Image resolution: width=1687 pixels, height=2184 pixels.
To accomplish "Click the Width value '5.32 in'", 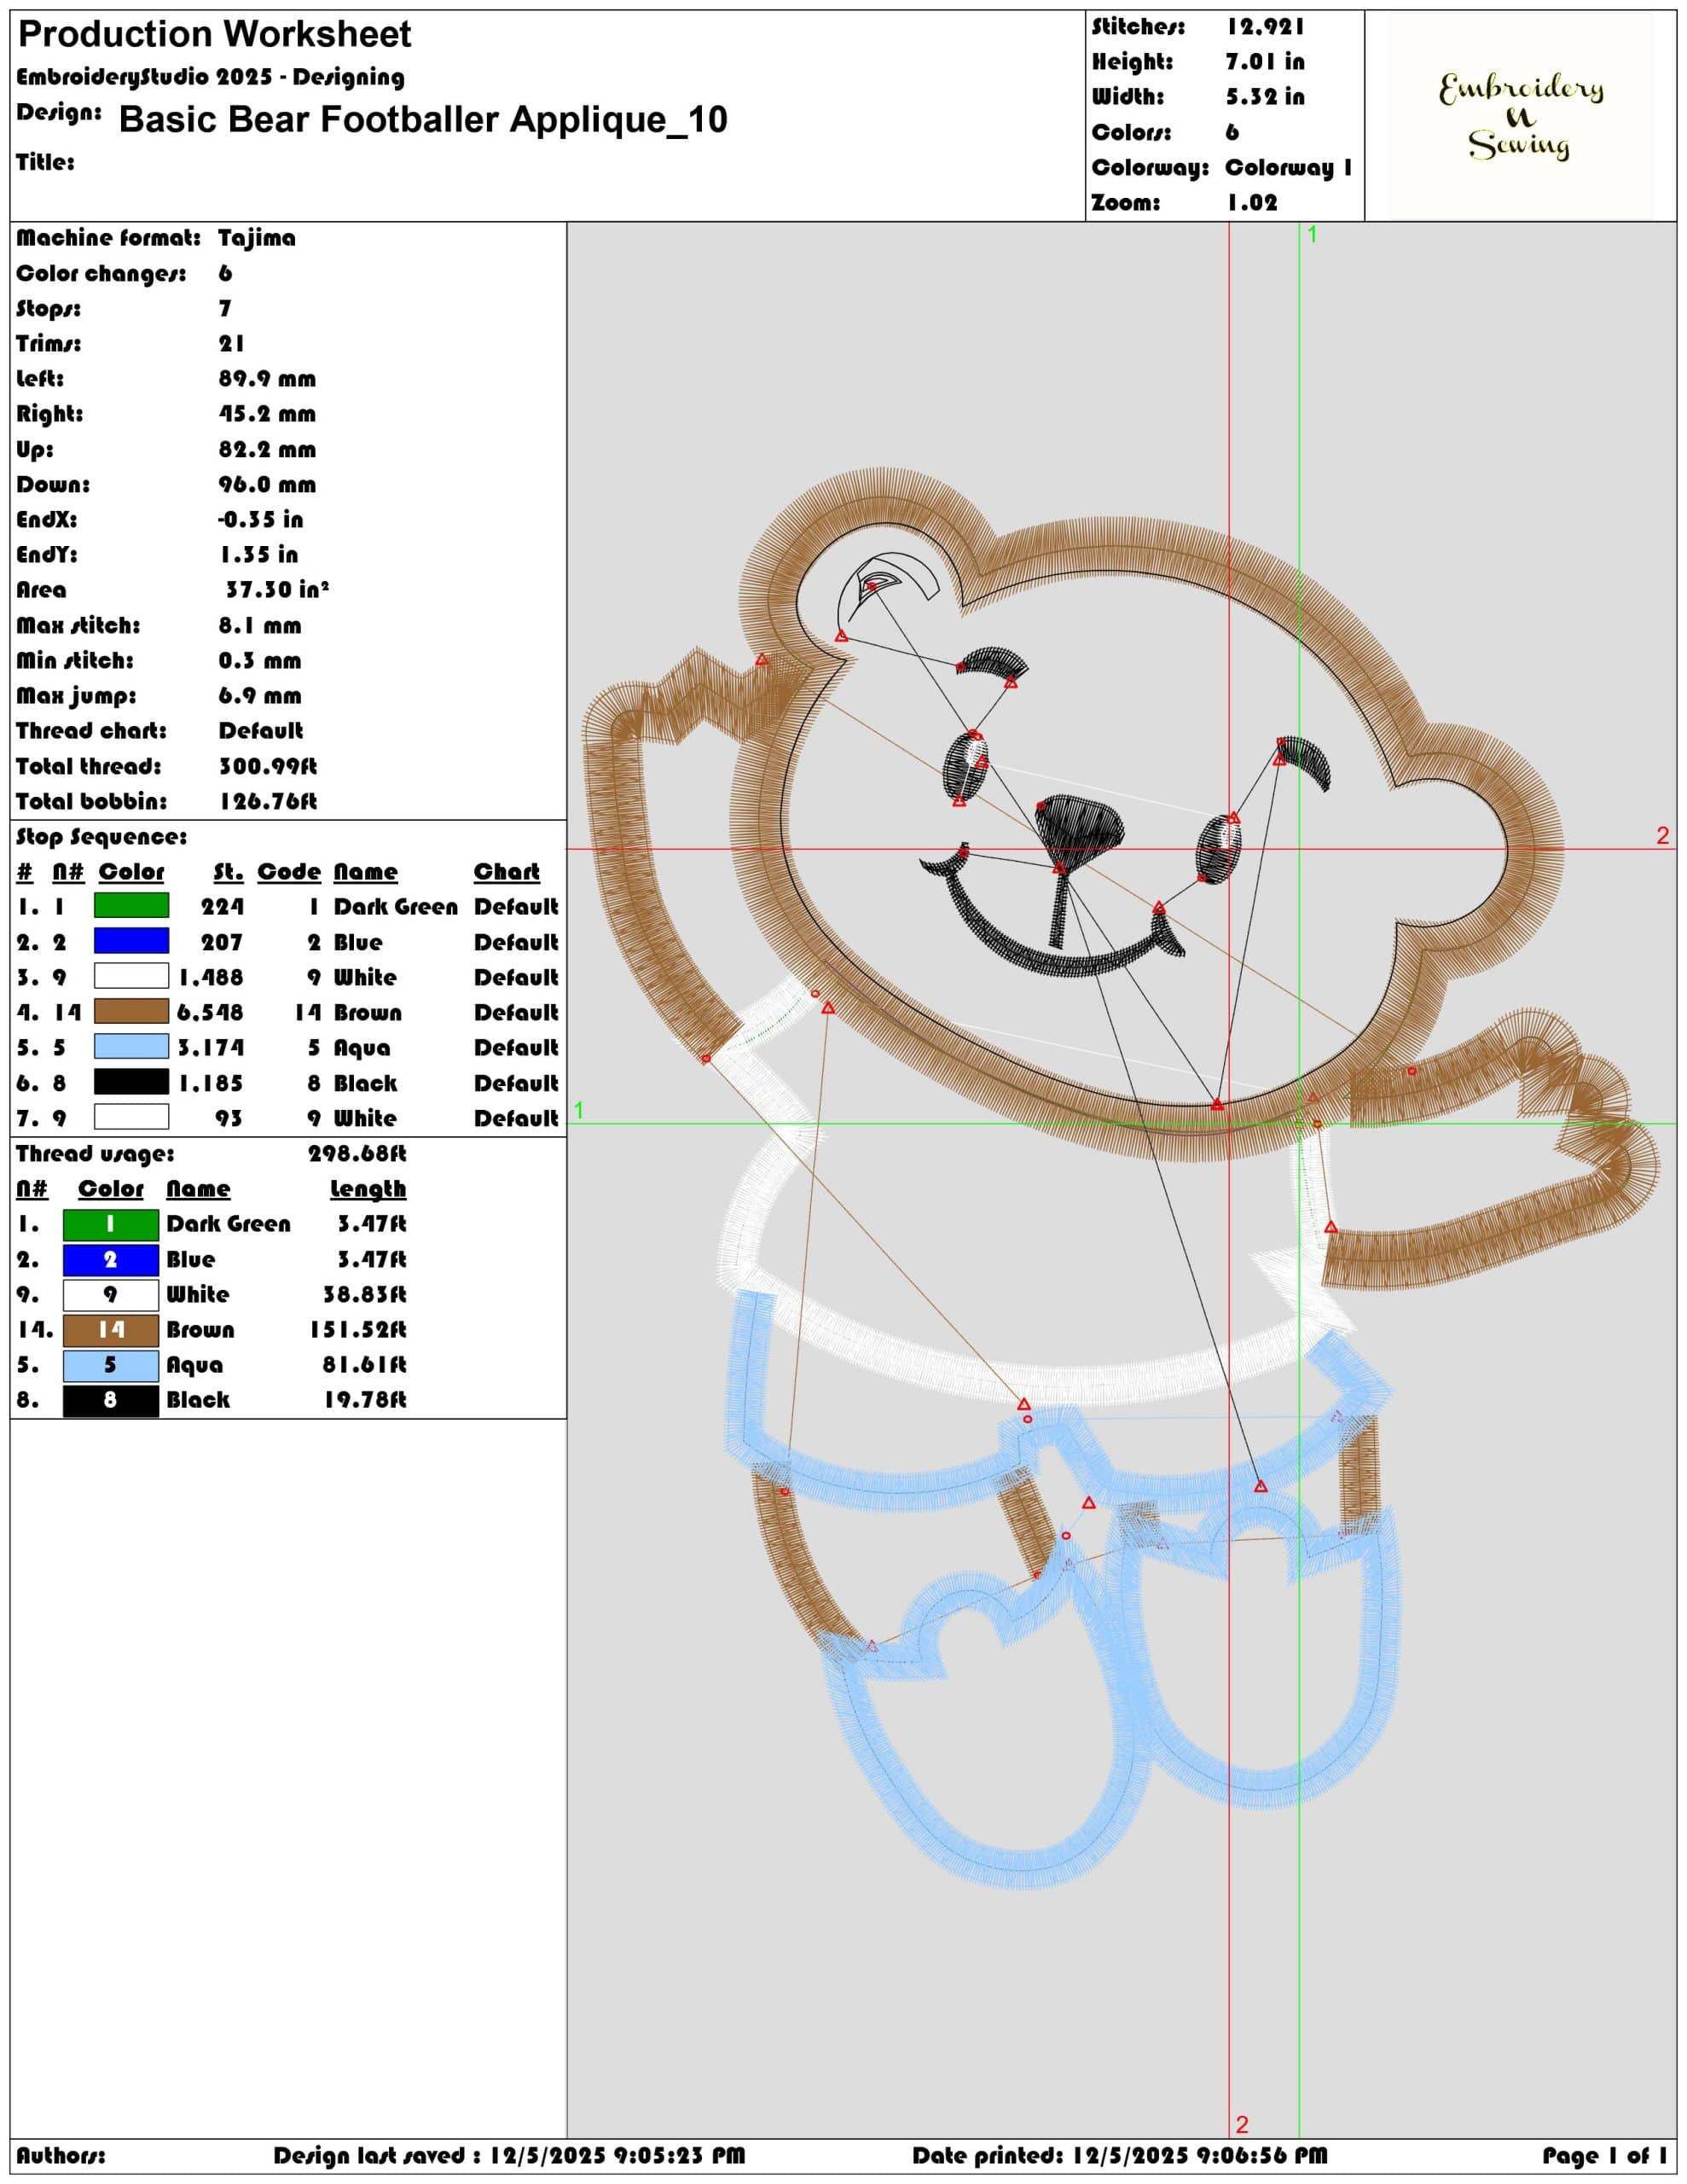I will coord(1265,97).
